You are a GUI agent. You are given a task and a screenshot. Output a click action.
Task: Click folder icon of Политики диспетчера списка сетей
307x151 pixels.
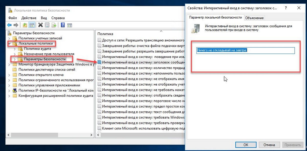pyautogui.click(x=15, y=69)
